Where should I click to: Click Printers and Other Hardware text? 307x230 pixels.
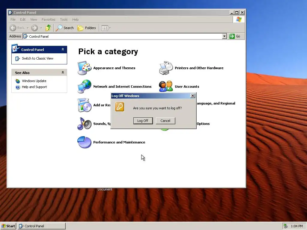tap(199, 68)
